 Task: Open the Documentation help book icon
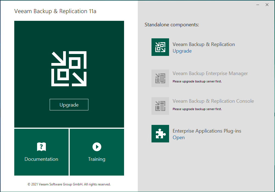click(x=41, y=147)
